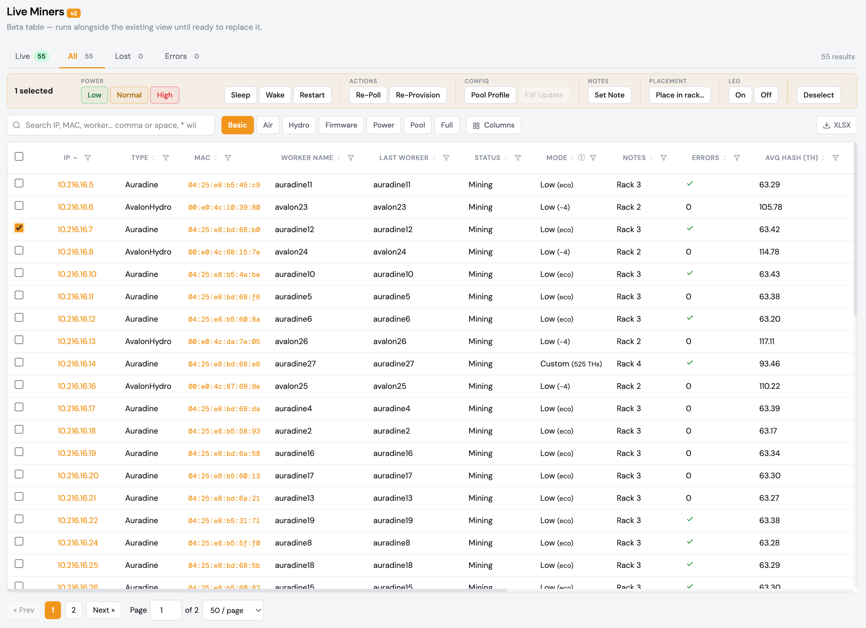Screen dimensions: 866x628
Task: Select the Basic column preset
Action: tap(237, 125)
